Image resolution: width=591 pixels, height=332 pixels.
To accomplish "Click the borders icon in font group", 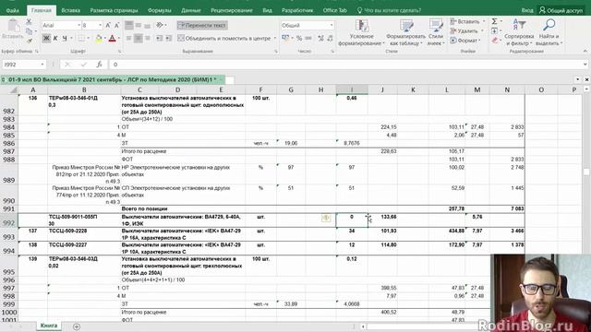I will 81,38.
